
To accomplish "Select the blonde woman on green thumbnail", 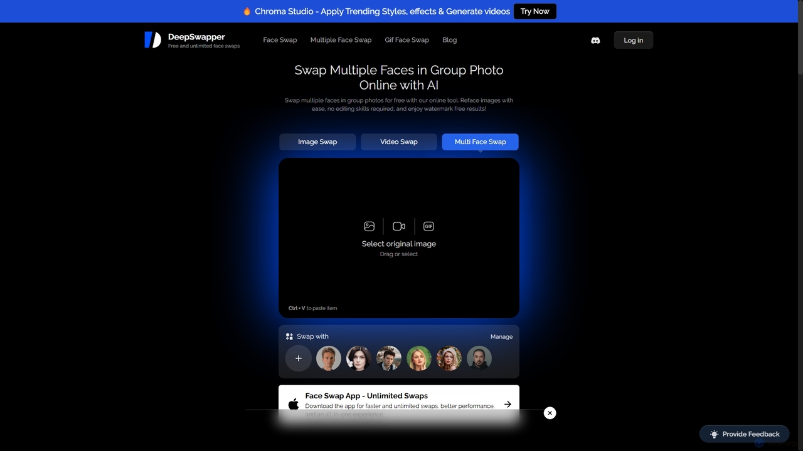I will point(419,358).
